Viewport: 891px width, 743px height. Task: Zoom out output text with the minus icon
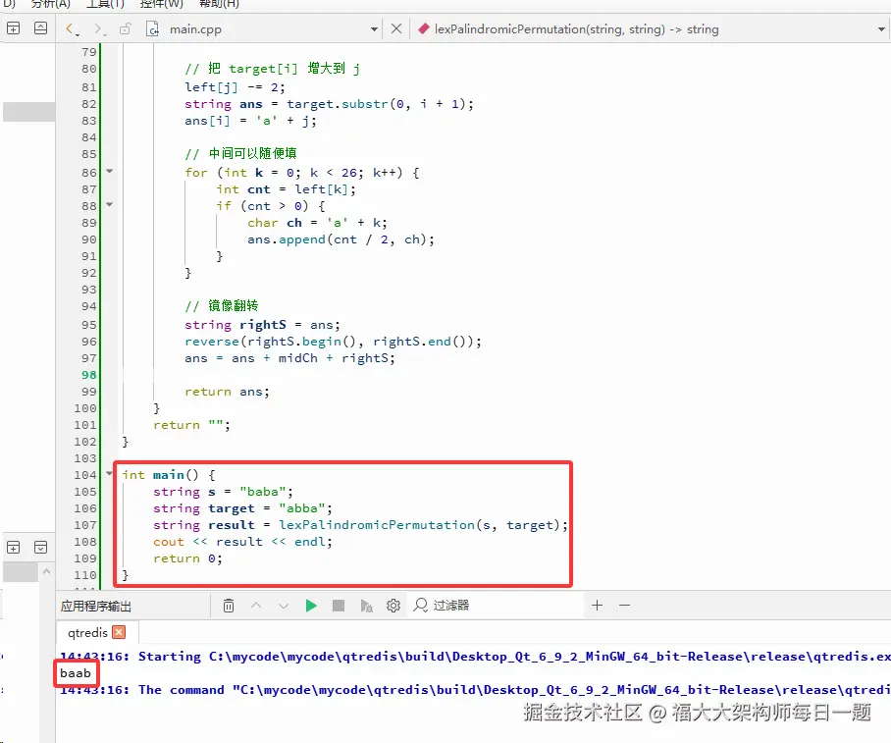click(x=624, y=606)
